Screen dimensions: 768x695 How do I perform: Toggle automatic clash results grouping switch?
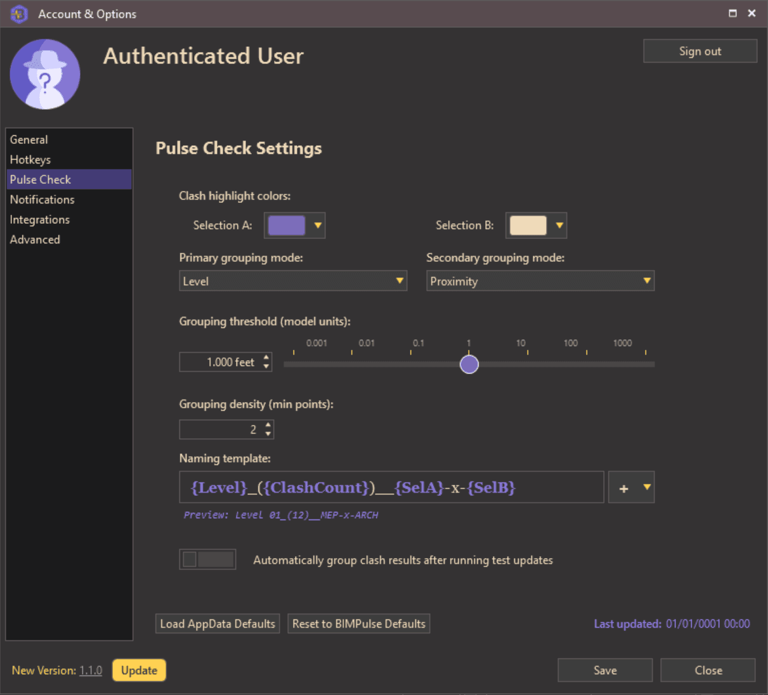[x=208, y=559]
